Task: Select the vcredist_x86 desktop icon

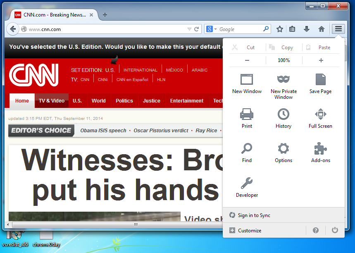Action: 15,239
